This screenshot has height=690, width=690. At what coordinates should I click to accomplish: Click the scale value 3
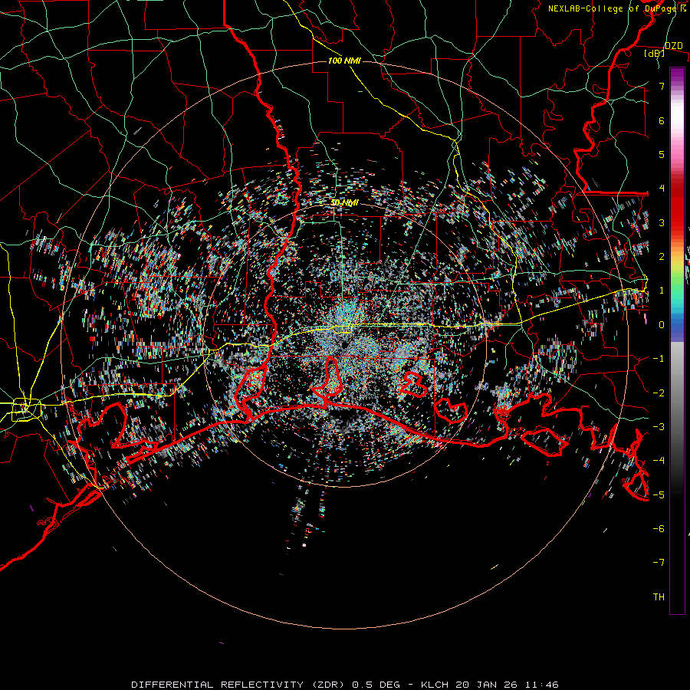point(662,222)
